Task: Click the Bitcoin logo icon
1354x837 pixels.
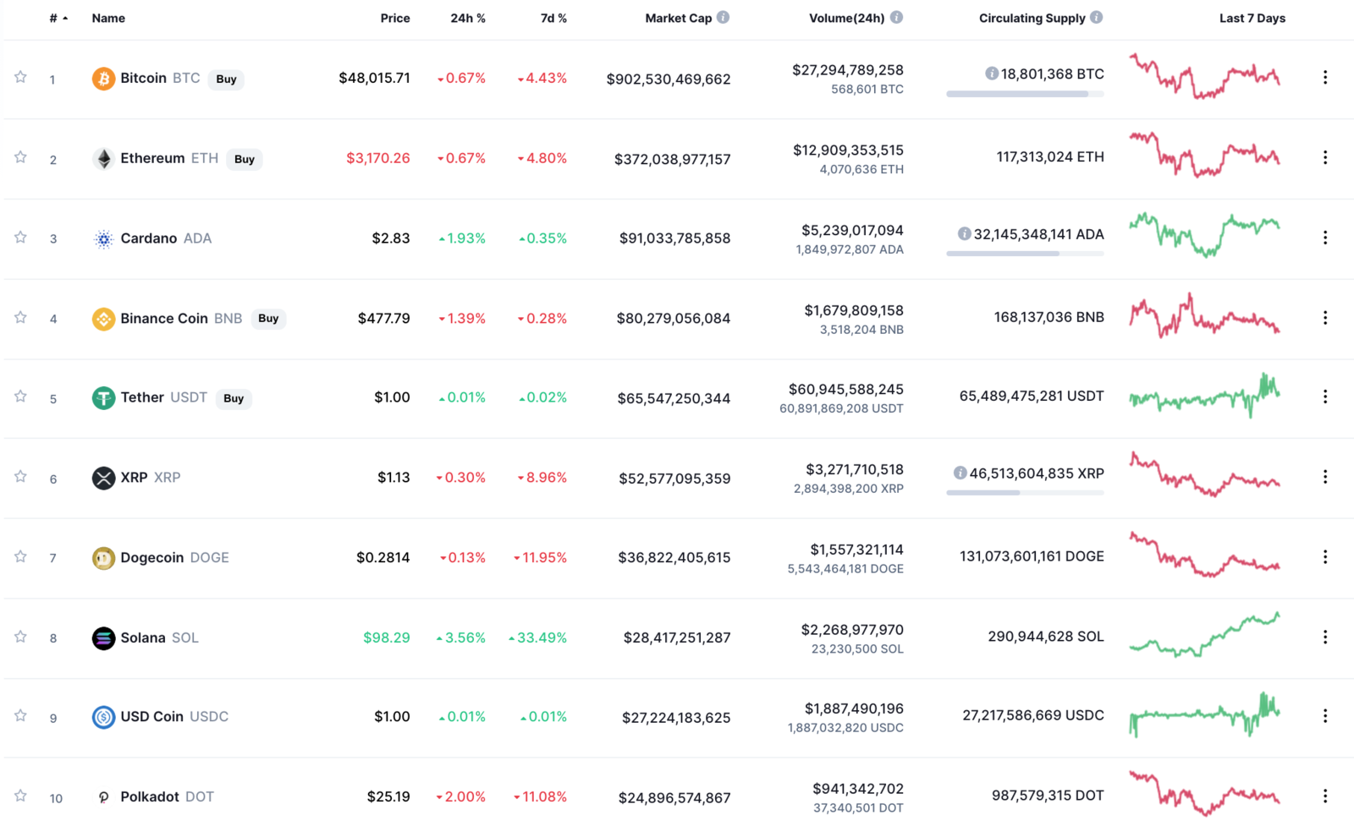Action: (x=103, y=79)
